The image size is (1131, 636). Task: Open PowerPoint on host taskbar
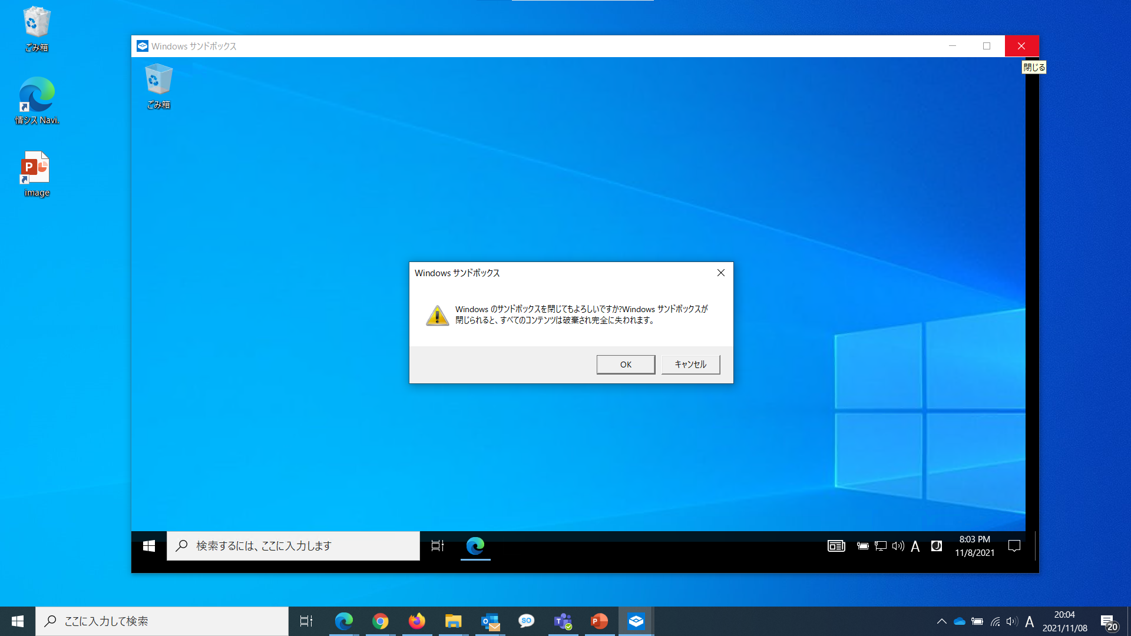point(600,621)
